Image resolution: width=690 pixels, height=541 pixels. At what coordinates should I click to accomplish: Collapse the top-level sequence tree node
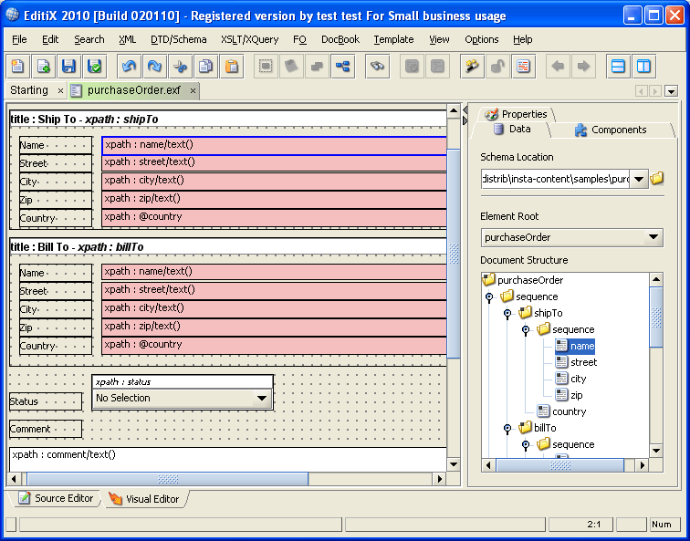coord(489,297)
